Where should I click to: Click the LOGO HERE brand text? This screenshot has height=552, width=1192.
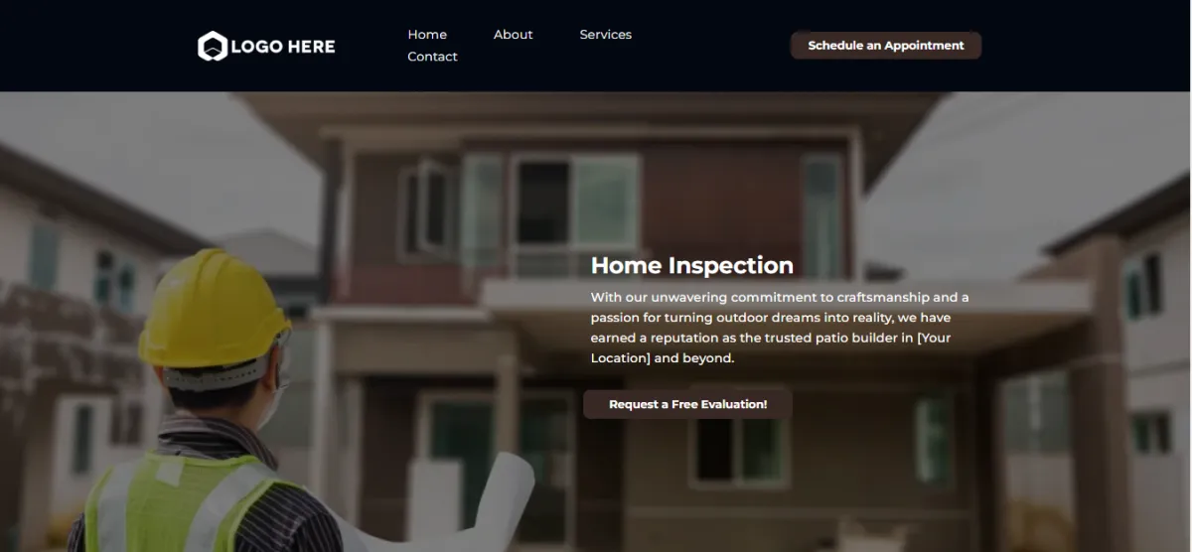(x=283, y=47)
